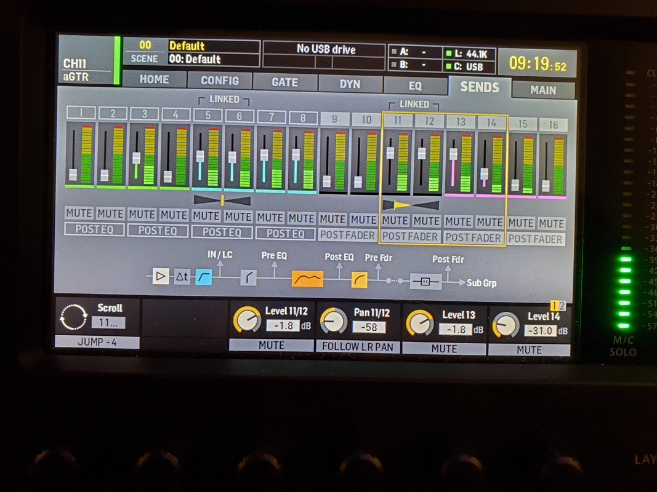The height and width of the screenshot is (492, 657).
Task: Mute bus send 13
Action: click(x=458, y=222)
